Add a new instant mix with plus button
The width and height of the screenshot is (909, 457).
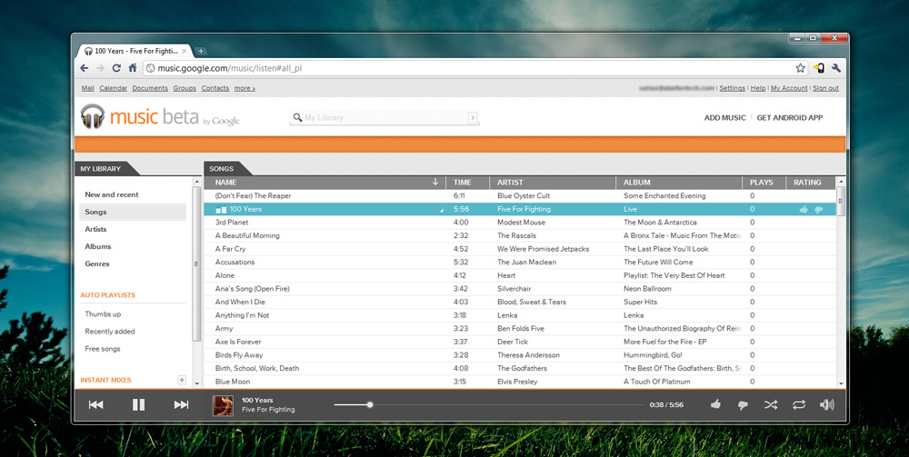[x=182, y=380]
